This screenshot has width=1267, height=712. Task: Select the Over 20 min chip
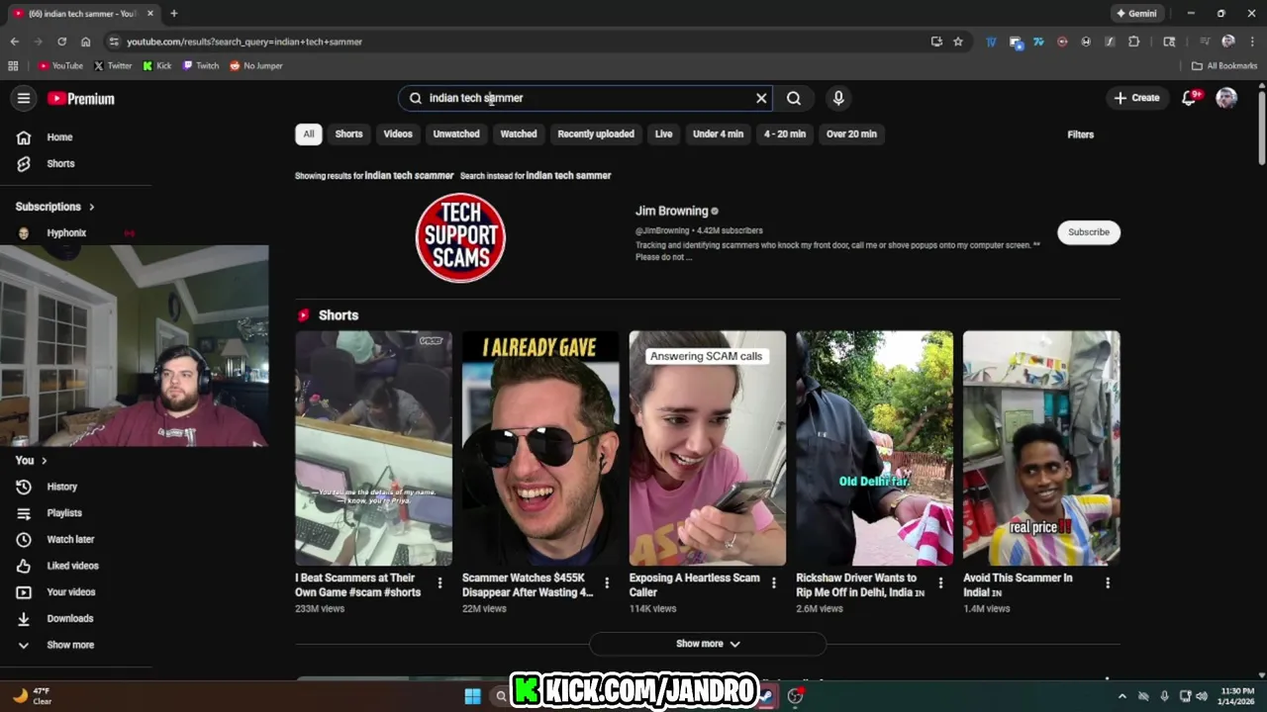click(851, 134)
